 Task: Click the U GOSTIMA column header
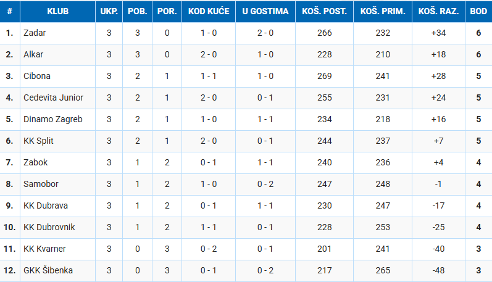point(265,12)
